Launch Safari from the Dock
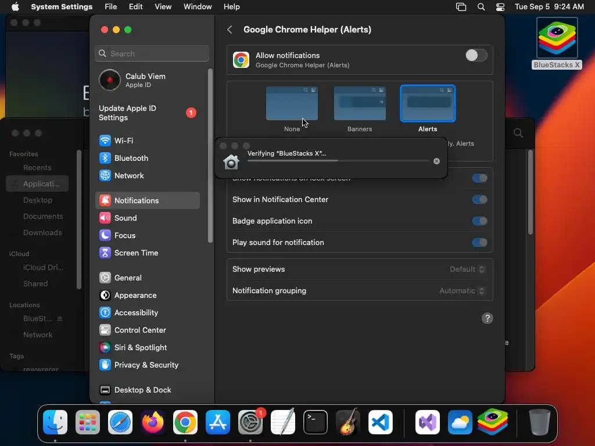The image size is (595, 446). coord(120,422)
